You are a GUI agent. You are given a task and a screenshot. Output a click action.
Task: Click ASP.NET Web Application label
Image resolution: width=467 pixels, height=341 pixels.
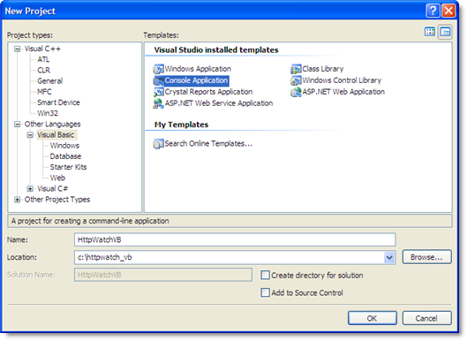point(343,92)
